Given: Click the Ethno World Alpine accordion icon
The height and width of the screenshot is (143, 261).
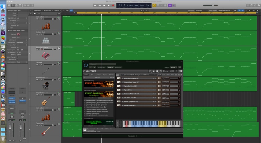Looking at the screenshot, I should tap(46, 55).
